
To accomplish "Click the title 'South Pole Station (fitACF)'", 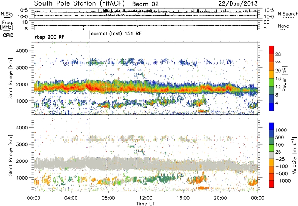I will pos(79,3).
